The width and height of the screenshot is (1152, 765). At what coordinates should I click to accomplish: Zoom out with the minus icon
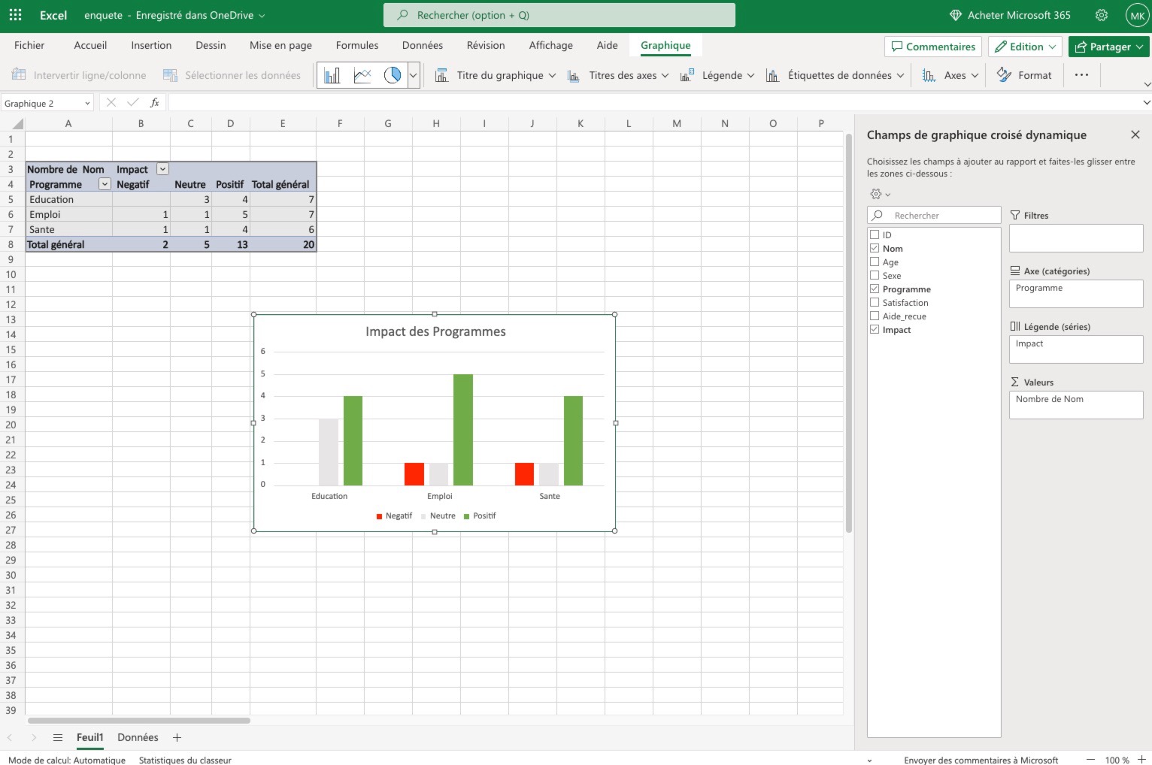pos(1090,760)
